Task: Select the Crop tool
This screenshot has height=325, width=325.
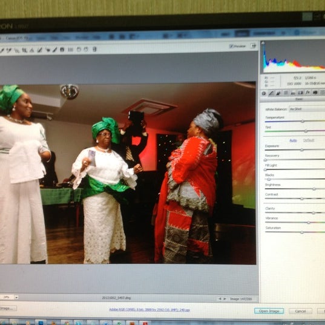Action: click(25, 50)
